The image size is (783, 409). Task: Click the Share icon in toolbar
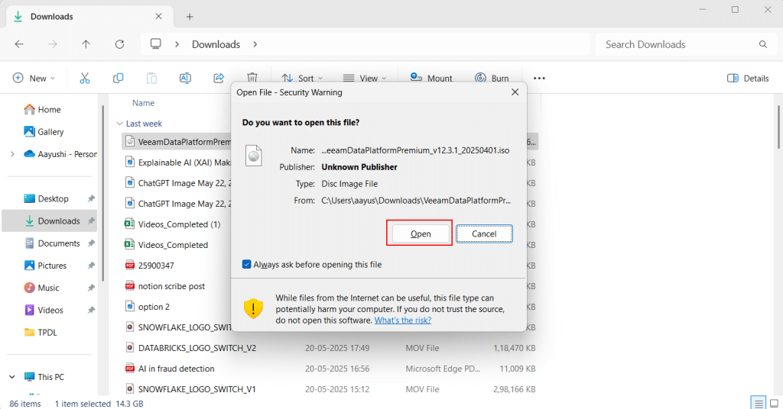tap(219, 78)
